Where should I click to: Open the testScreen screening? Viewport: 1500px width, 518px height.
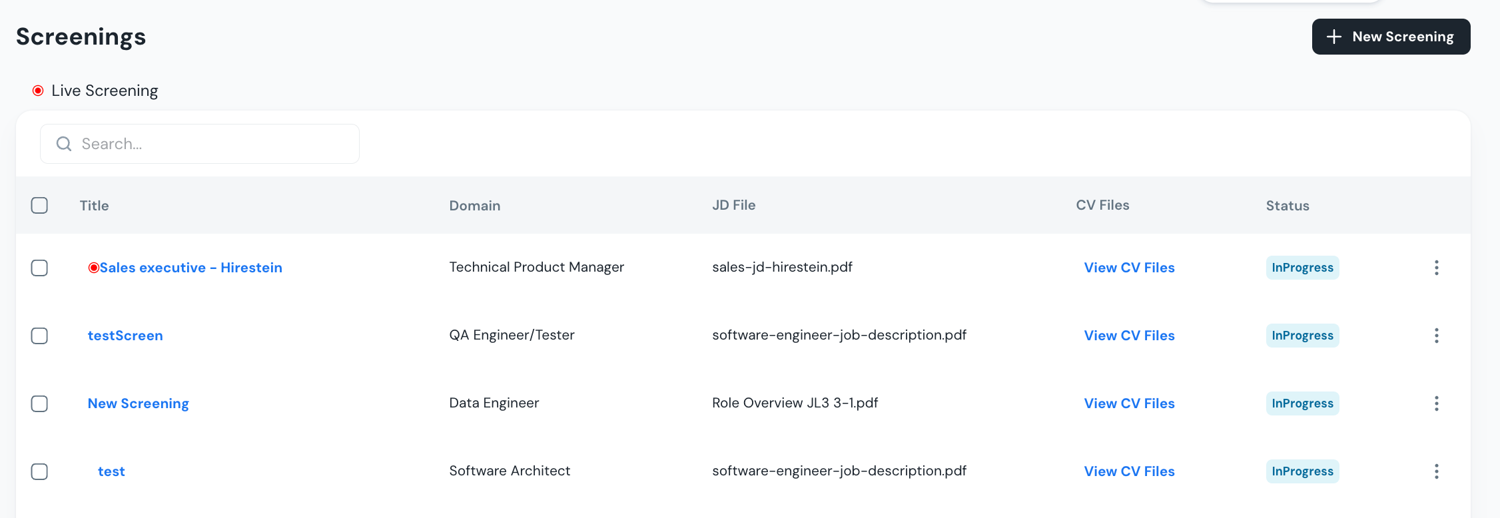click(125, 336)
